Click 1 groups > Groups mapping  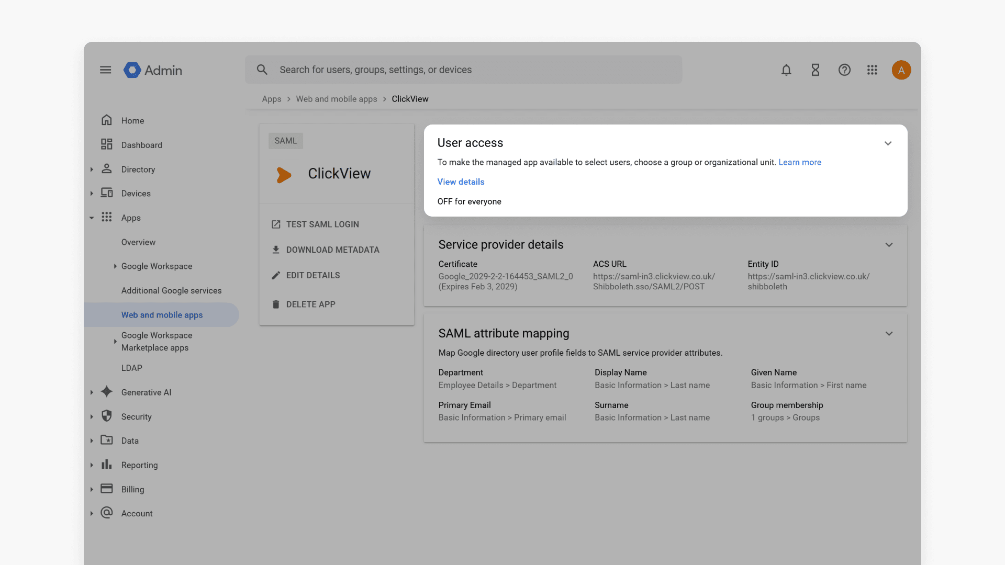pyautogui.click(x=785, y=418)
